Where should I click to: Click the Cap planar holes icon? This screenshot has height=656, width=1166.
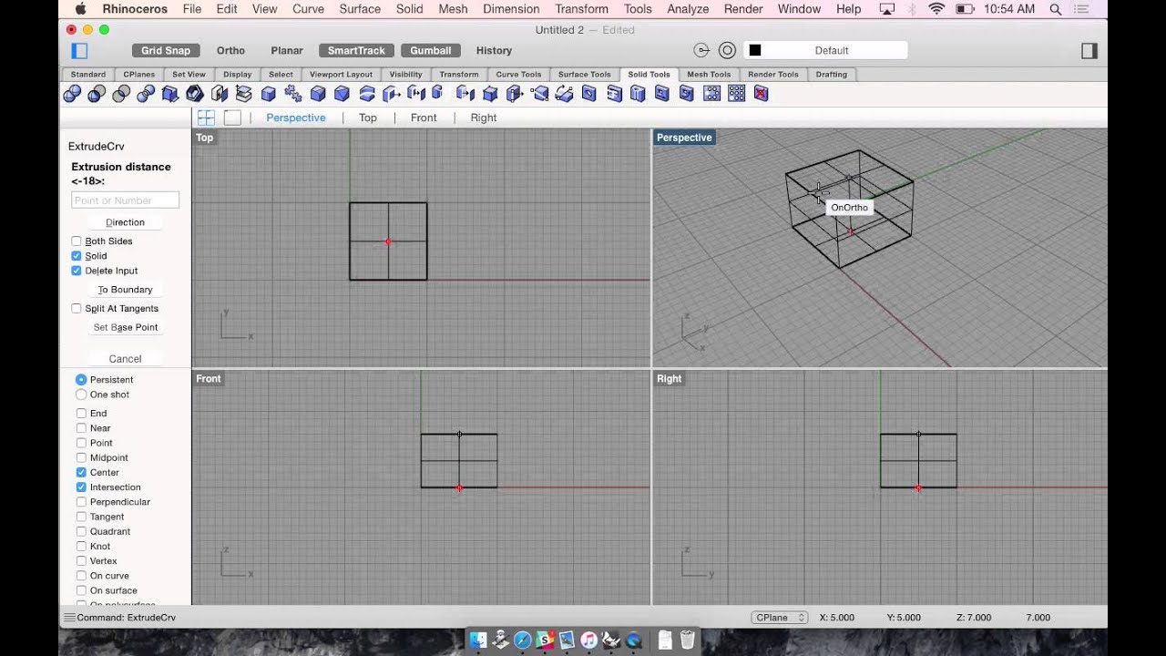coord(219,94)
